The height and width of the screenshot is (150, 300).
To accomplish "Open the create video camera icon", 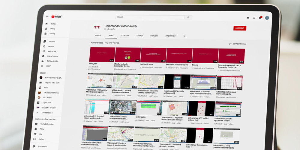I will tap(248, 18).
